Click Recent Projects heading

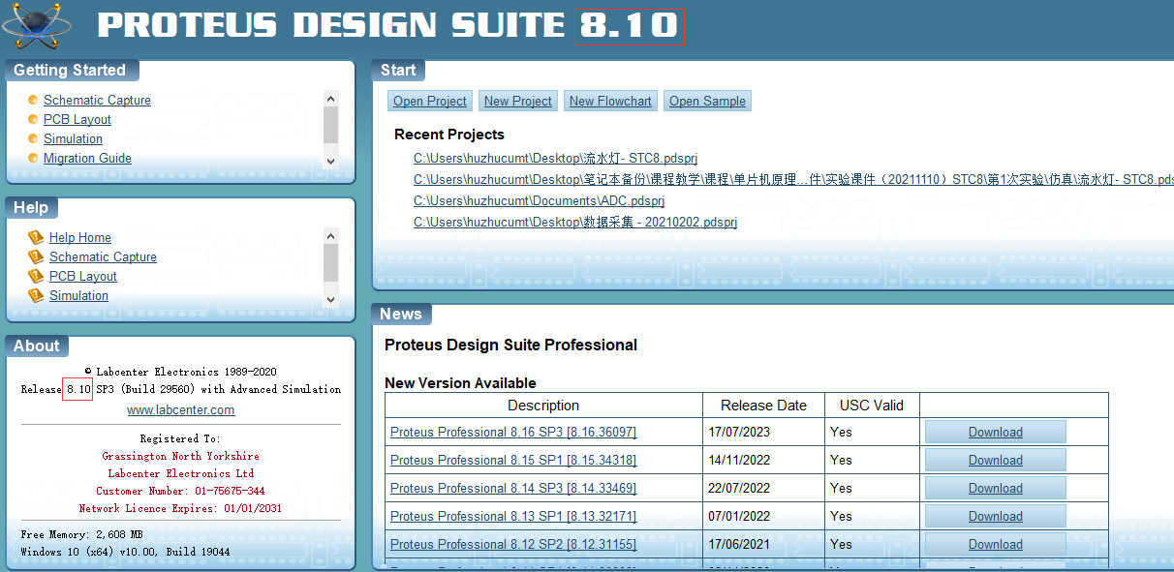point(449,135)
